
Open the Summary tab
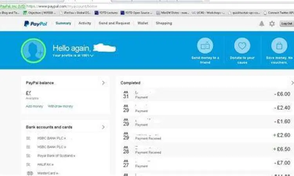63,23
